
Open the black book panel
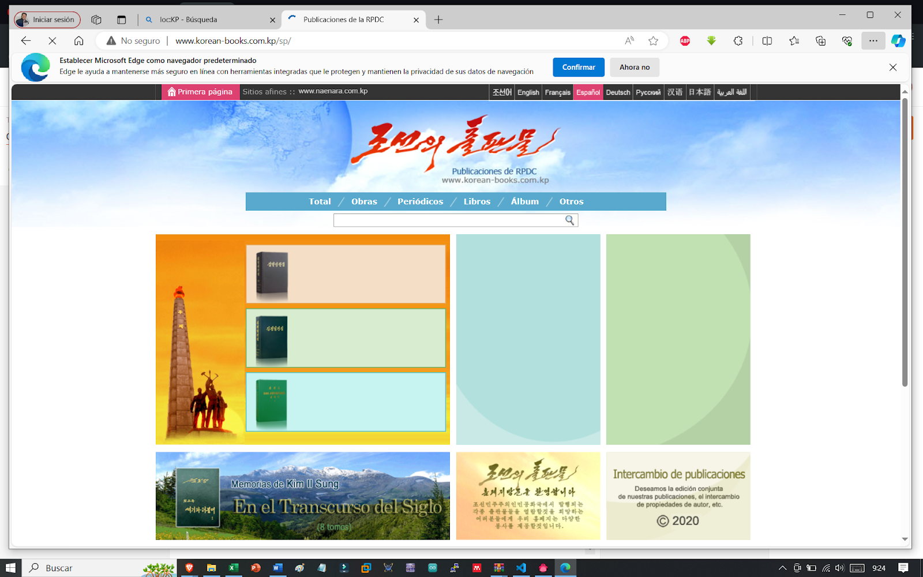[346, 274]
